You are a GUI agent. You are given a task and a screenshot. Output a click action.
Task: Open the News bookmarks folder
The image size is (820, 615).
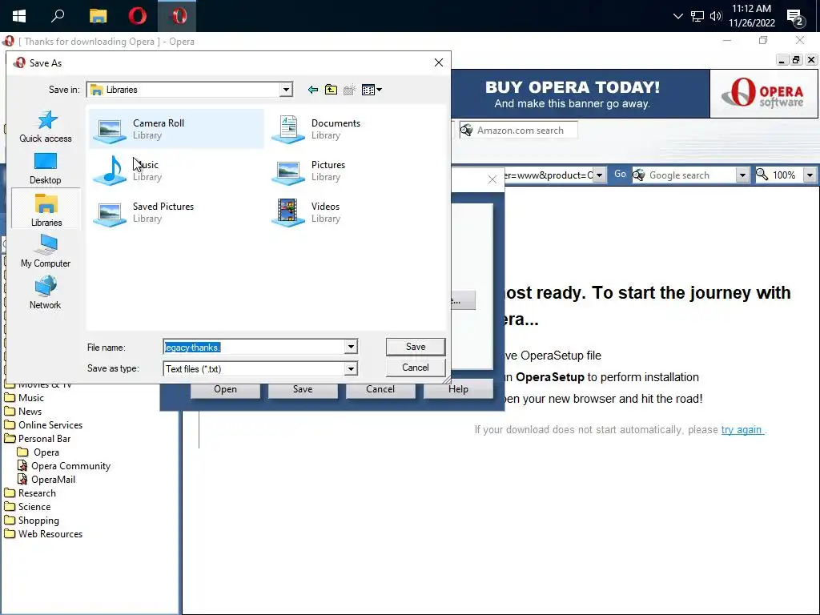[23, 412]
